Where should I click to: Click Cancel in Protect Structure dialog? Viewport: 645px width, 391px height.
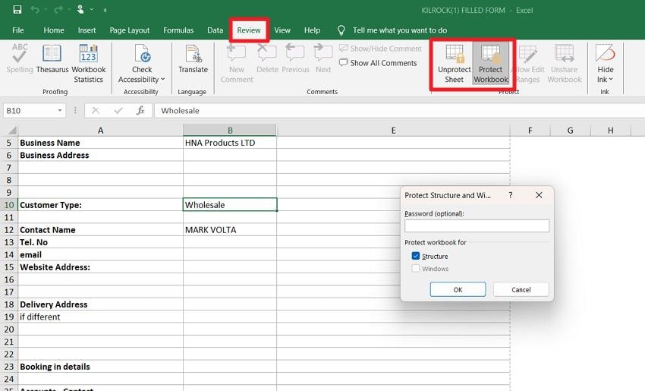click(x=521, y=289)
